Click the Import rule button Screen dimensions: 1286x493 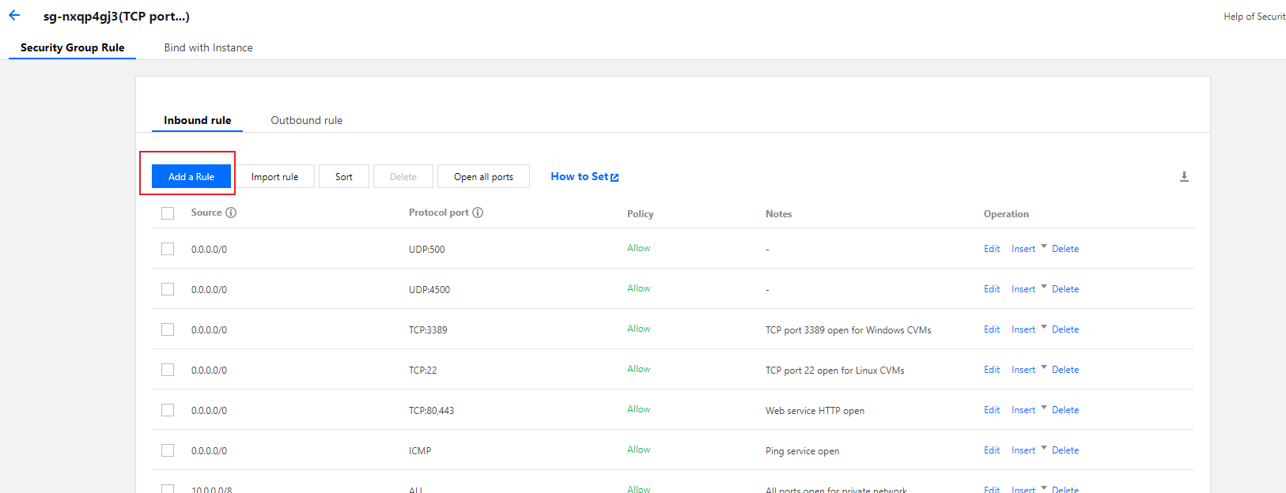tap(275, 176)
